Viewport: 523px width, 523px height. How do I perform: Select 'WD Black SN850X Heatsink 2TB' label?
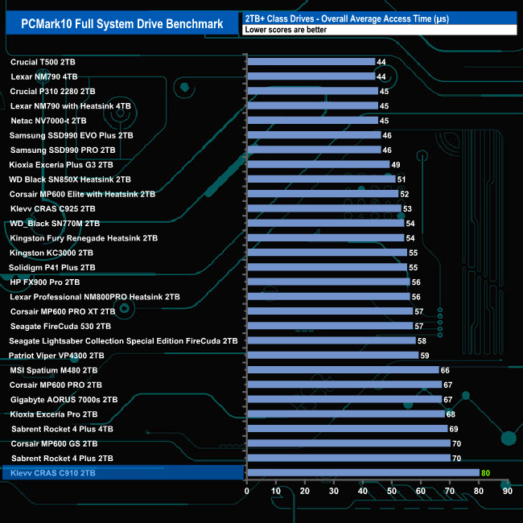click(x=70, y=179)
